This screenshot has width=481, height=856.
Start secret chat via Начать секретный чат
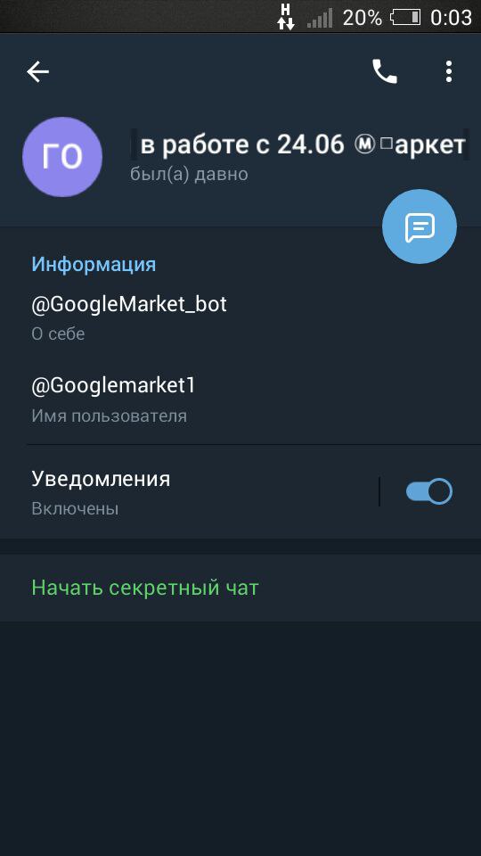145,588
